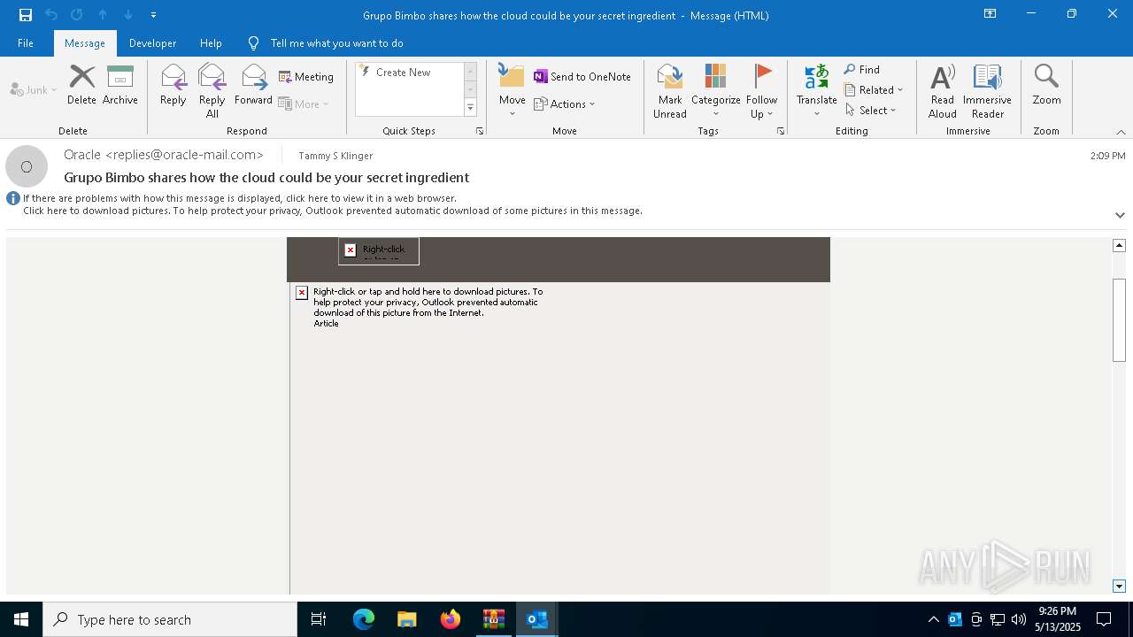Click the blocked Article picture placeholder

click(x=420, y=307)
